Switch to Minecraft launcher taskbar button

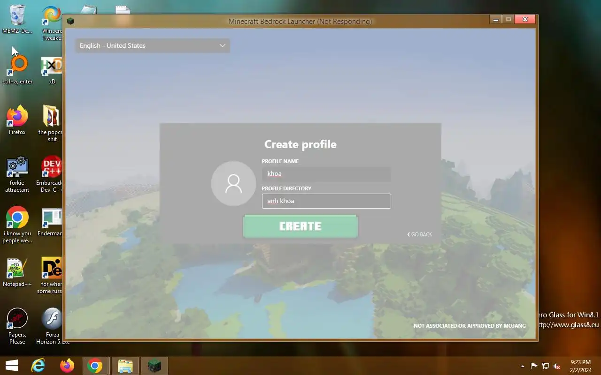point(154,366)
